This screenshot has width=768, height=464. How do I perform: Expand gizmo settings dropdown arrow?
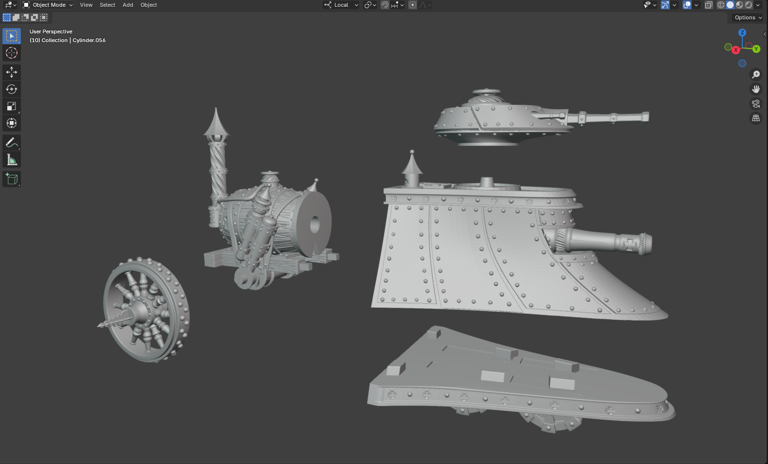point(674,5)
